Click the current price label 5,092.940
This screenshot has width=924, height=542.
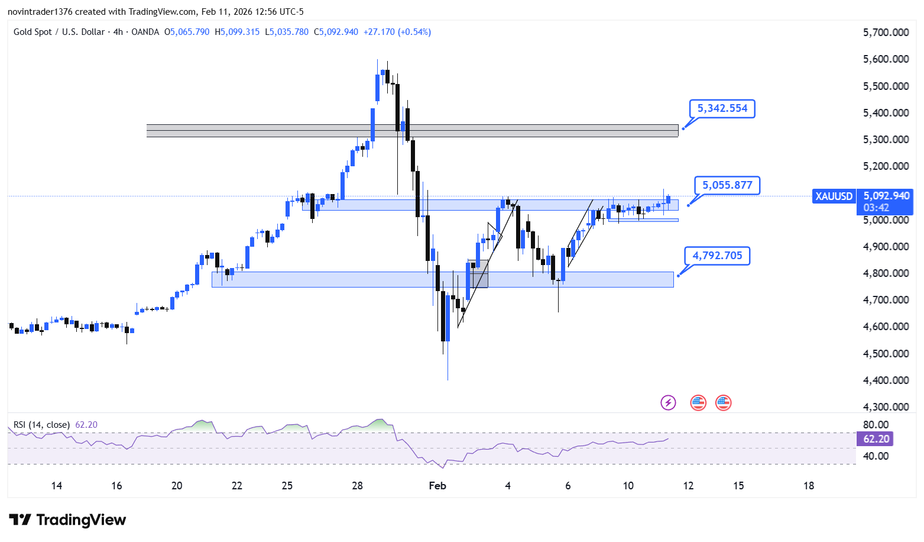[x=886, y=196]
